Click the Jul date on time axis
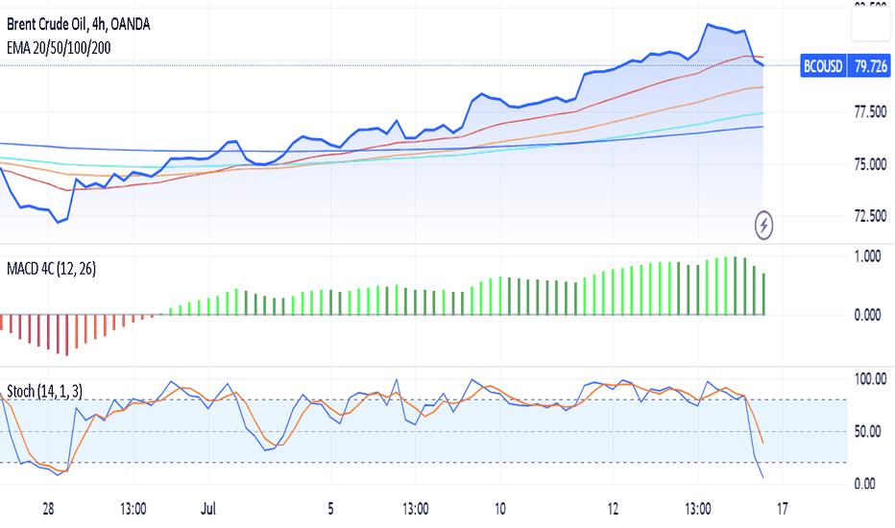 (208, 509)
